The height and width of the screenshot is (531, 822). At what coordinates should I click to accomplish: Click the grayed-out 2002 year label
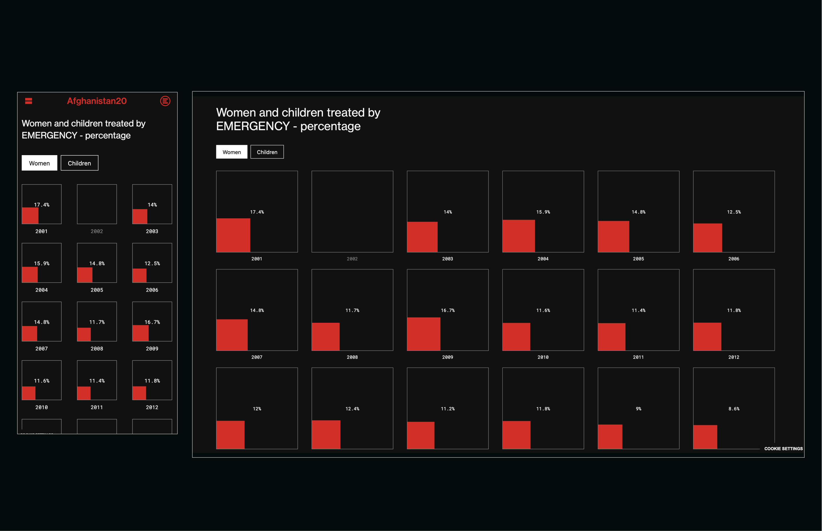352,259
